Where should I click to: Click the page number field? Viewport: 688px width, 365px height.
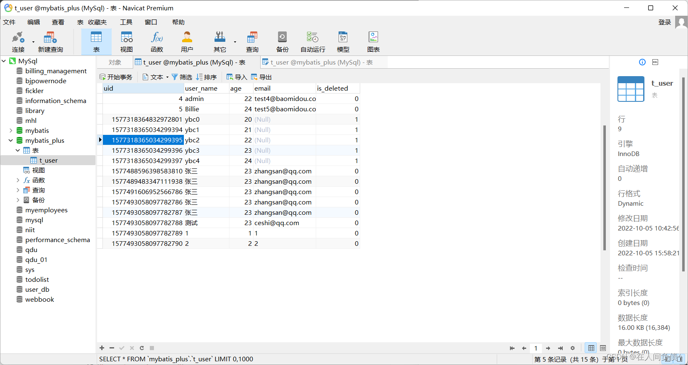pyautogui.click(x=536, y=348)
